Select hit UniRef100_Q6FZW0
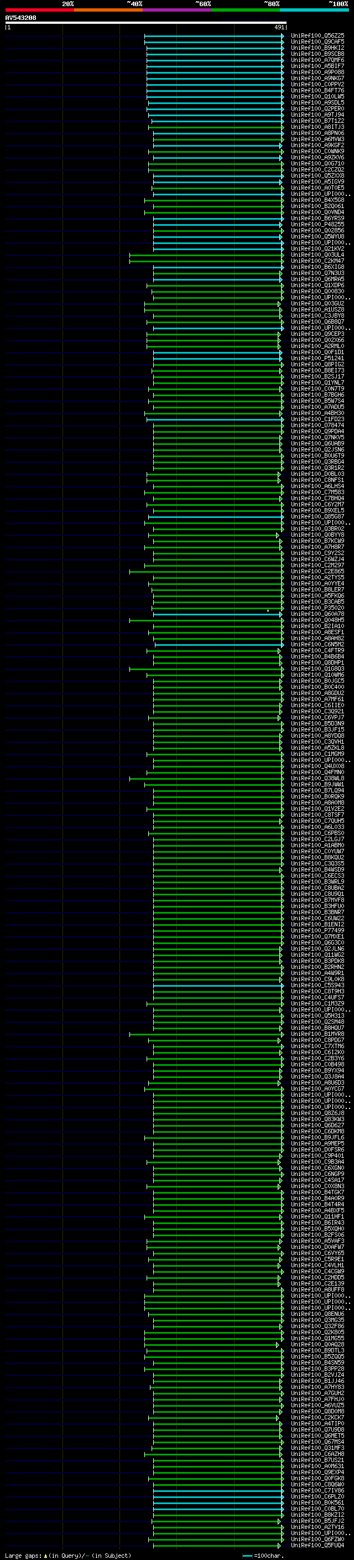Image resolution: width=354 pixels, height=1560 pixels. (x=317, y=1539)
